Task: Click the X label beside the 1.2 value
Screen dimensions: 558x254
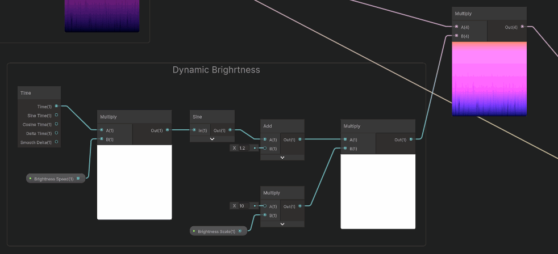Action: click(x=235, y=148)
